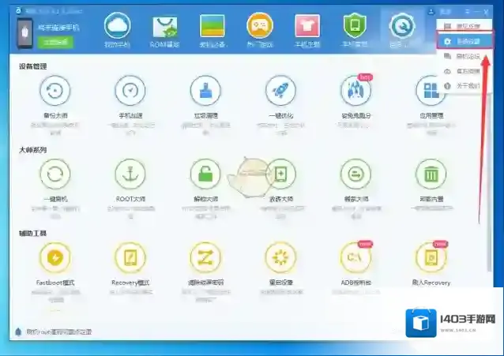This screenshot has width=504, height=356.
Task: Open the ROM shopping bag icon
Action: [x=165, y=26]
